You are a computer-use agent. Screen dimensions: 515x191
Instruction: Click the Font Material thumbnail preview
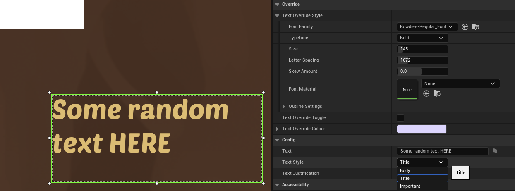pyautogui.click(x=407, y=89)
